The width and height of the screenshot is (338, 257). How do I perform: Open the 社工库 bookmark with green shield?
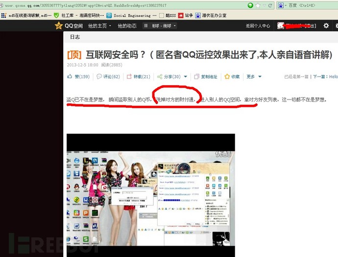pos(79,15)
